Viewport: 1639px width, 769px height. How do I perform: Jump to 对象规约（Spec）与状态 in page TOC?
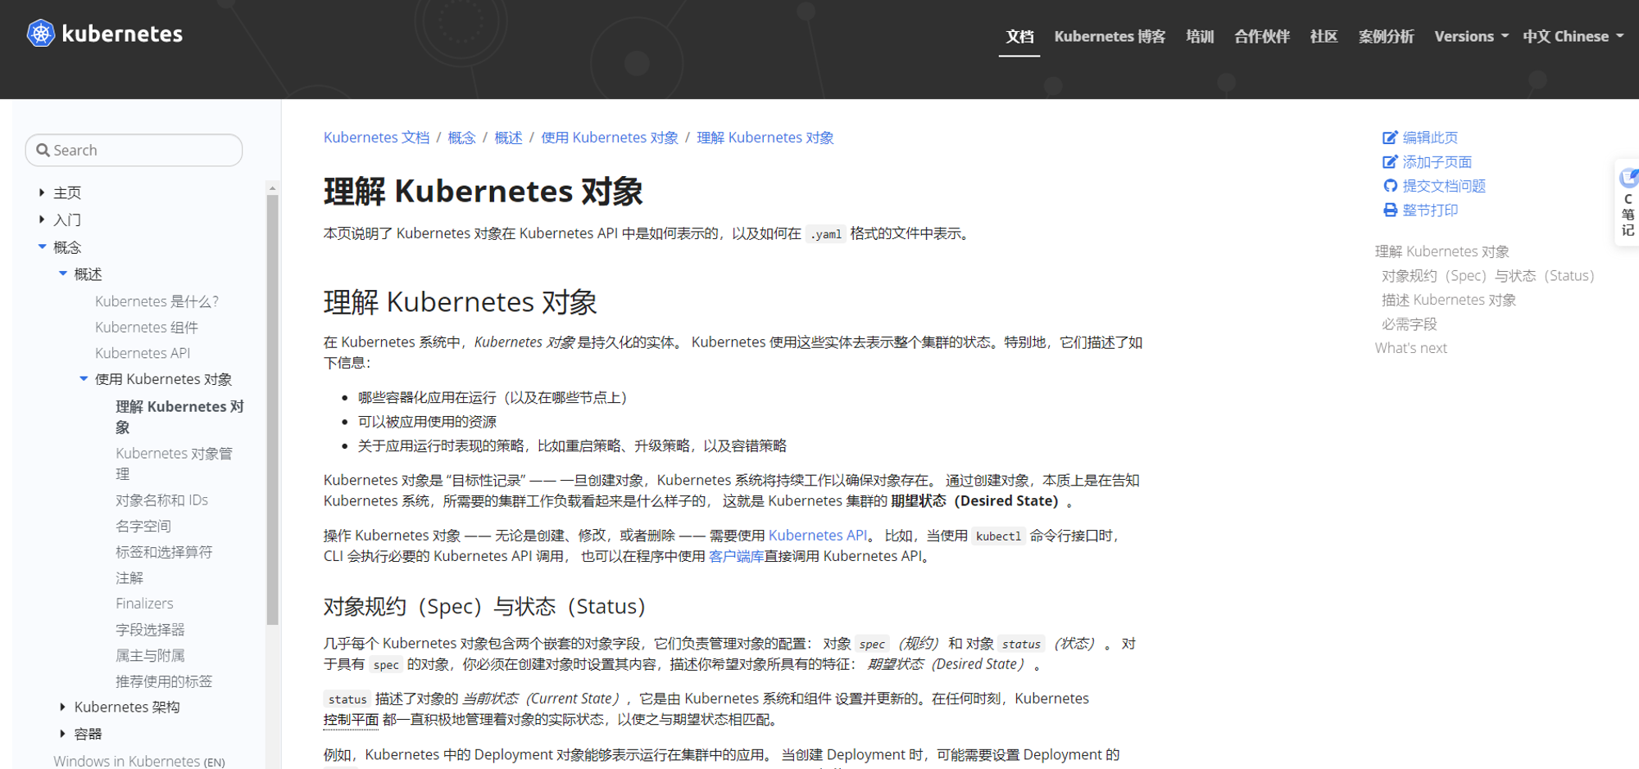pos(1487,276)
